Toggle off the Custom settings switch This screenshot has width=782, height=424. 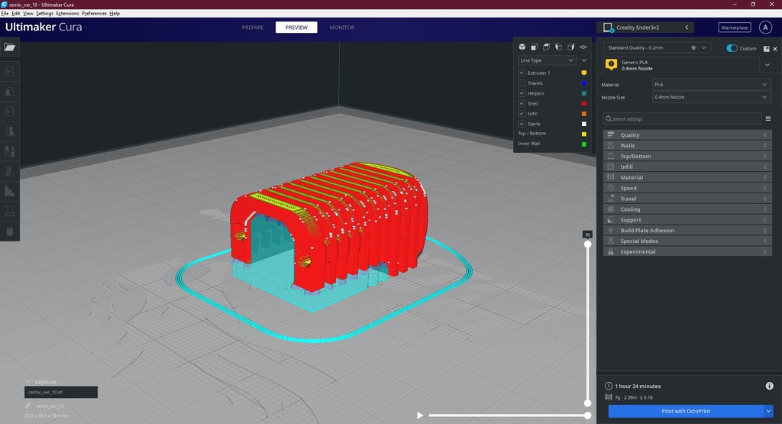click(732, 48)
